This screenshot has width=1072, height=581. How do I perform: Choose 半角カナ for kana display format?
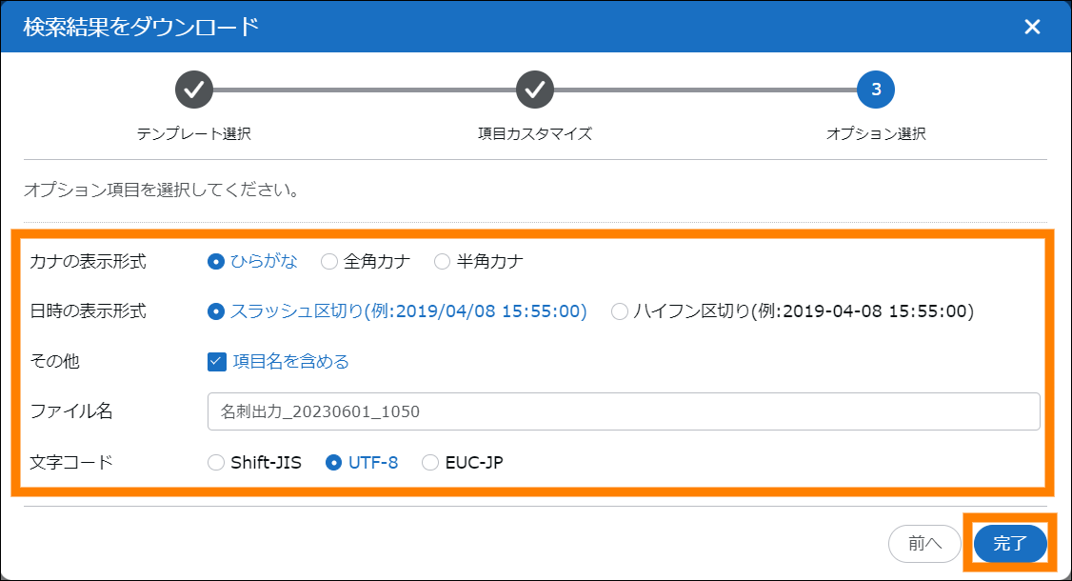pyautogui.click(x=443, y=262)
